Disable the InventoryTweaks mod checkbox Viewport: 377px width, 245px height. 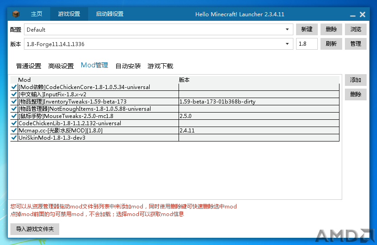click(14, 101)
